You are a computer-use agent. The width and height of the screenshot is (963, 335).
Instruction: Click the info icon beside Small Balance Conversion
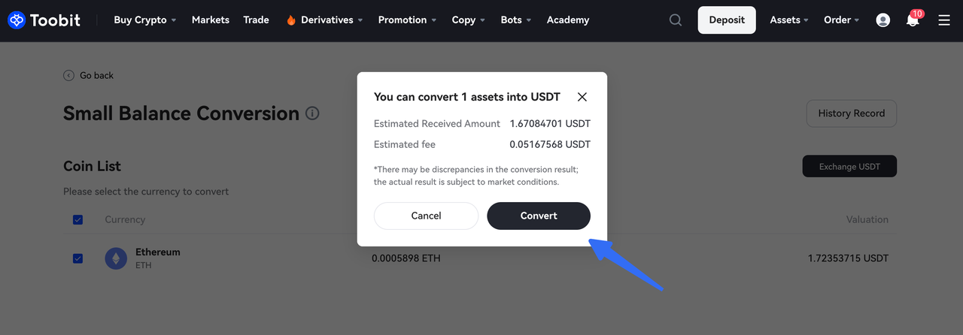pos(312,113)
